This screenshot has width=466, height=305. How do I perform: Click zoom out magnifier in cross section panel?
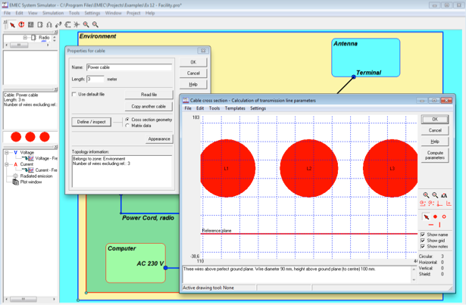[435, 195]
